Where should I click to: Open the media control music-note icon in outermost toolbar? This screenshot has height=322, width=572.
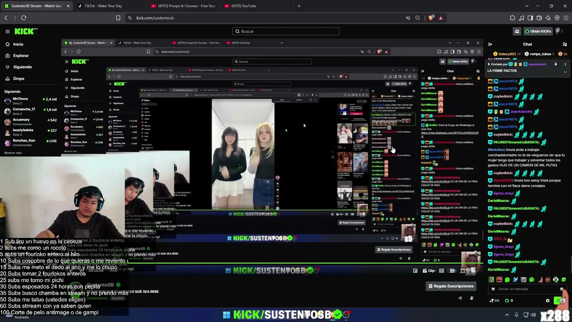tap(522, 18)
